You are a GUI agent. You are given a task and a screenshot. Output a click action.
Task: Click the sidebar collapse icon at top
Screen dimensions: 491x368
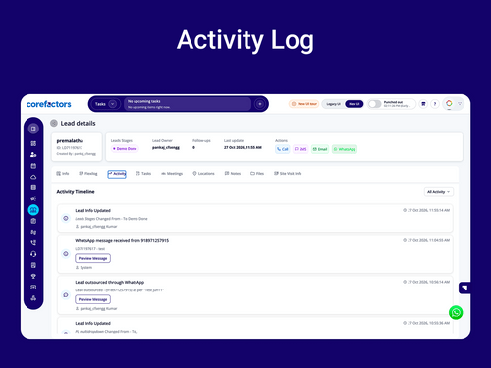coord(33,129)
